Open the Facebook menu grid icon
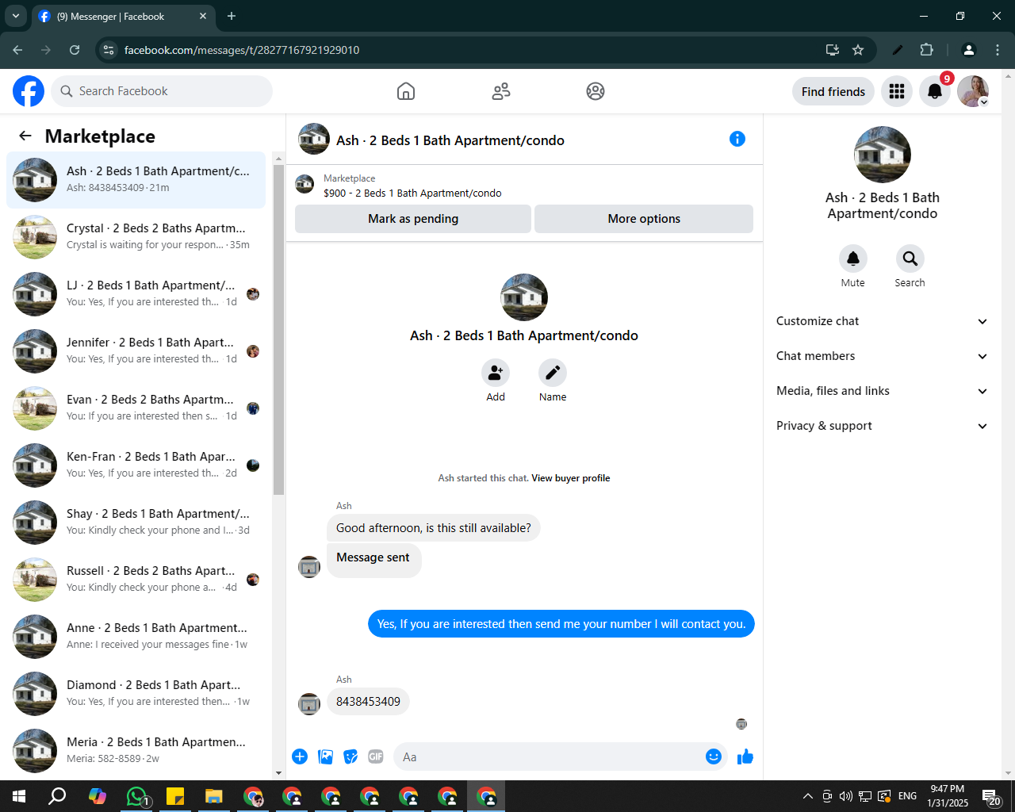The width and height of the screenshot is (1015, 812). [x=897, y=91]
